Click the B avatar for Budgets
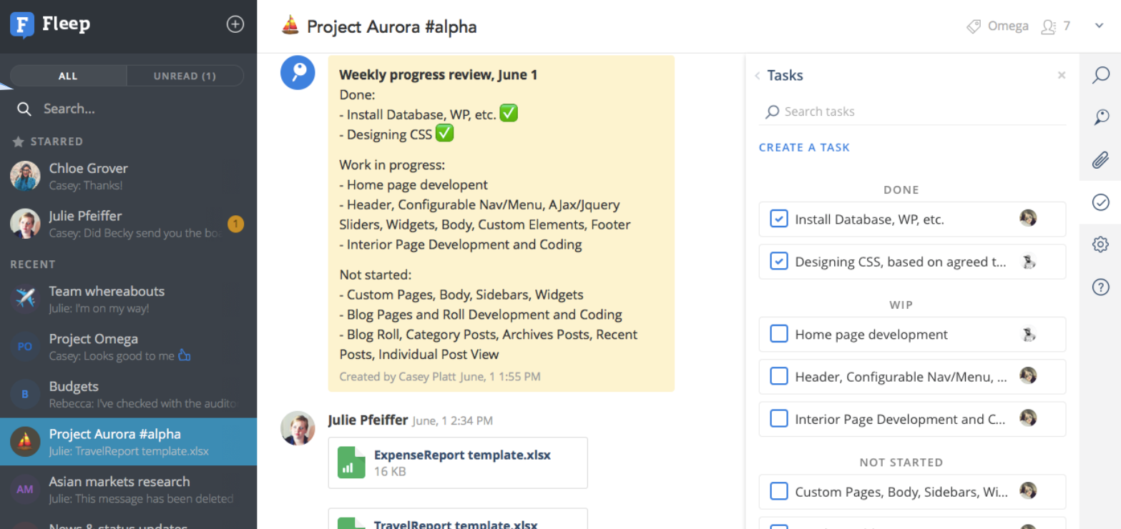The width and height of the screenshot is (1121, 529). pyautogui.click(x=25, y=394)
